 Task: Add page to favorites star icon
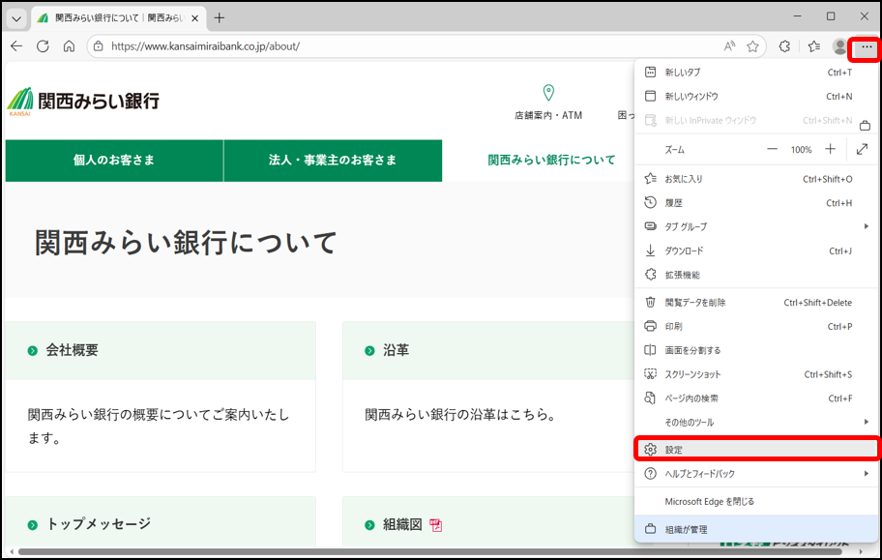click(x=752, y=46)
